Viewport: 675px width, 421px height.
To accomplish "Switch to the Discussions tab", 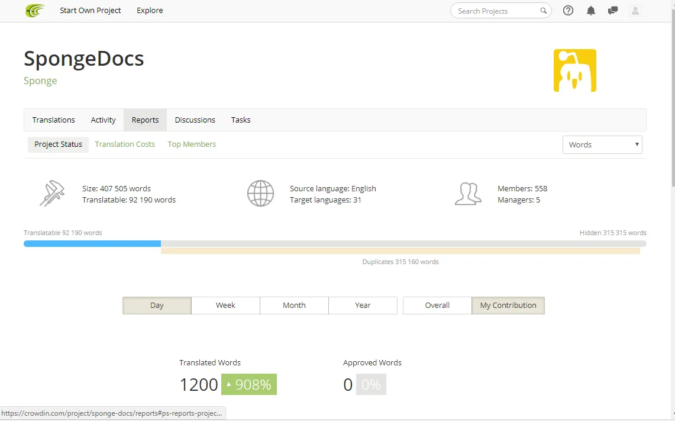I will tap(195, 120).
